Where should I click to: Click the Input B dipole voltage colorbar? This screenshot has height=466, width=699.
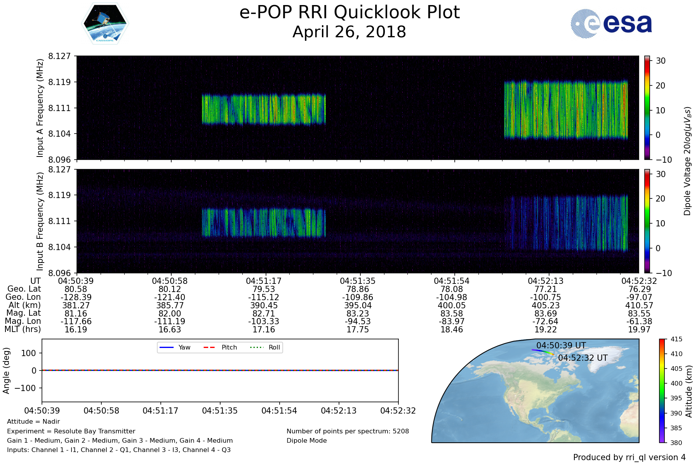tap(647, 221)
